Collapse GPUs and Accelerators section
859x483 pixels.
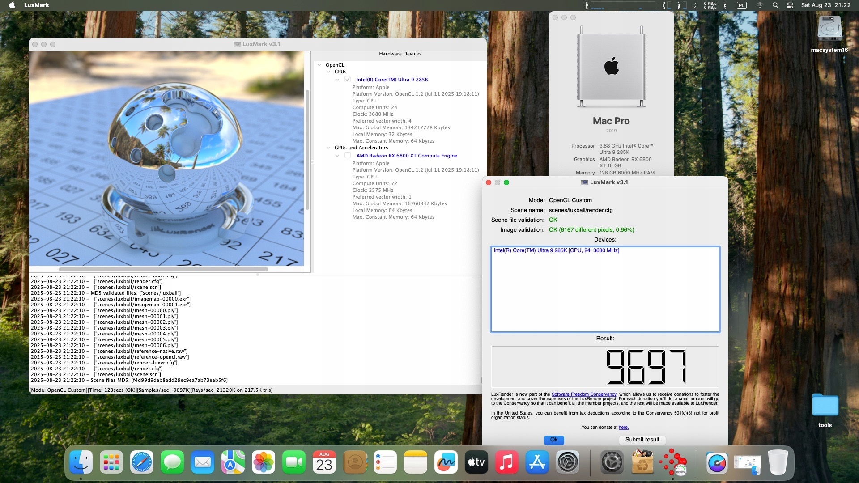(328, 148)
